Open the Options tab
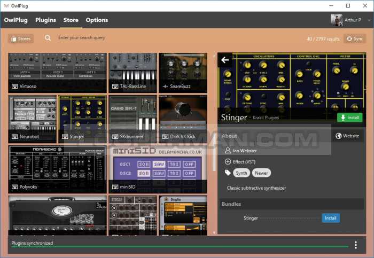Image resolution: width=374 pixels, height=258 pixels. point(97,20)
